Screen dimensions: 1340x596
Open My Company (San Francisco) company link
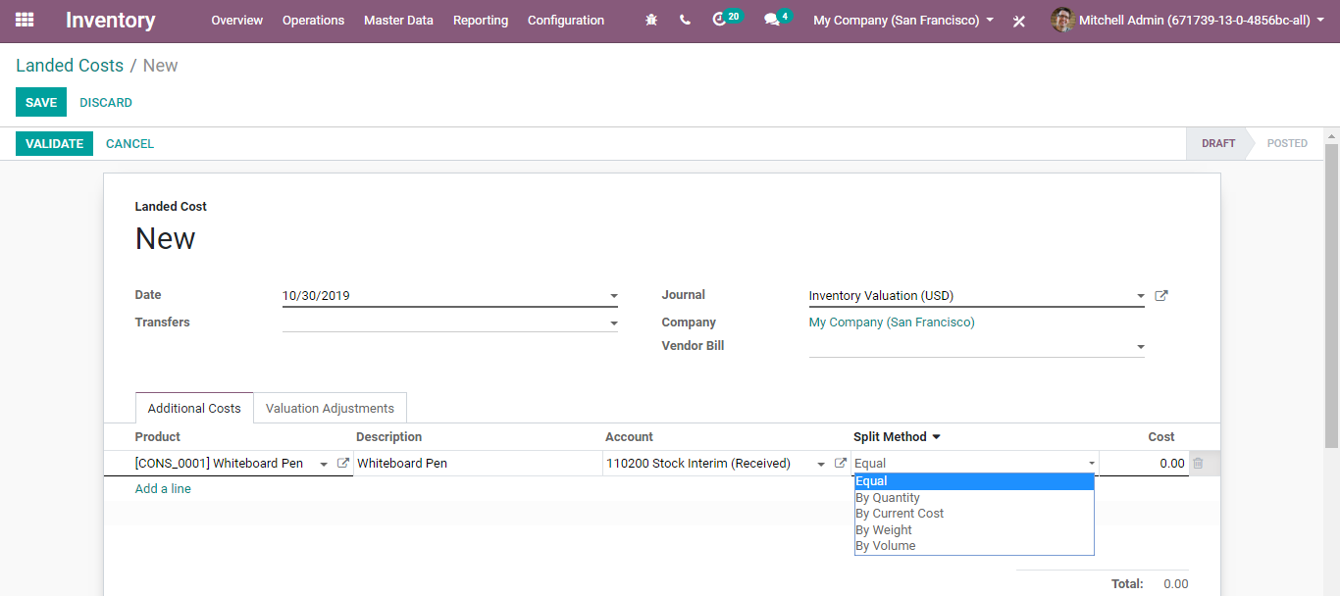(892, 323)
